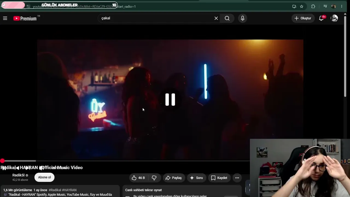The height and width of the screenshot is (197, 350).
Task: Subscribe with the Abone ol button
Action: pyautogui.click(x=45, y=177)
